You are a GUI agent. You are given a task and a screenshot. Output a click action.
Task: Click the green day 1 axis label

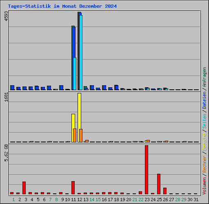tap(13, 200)
